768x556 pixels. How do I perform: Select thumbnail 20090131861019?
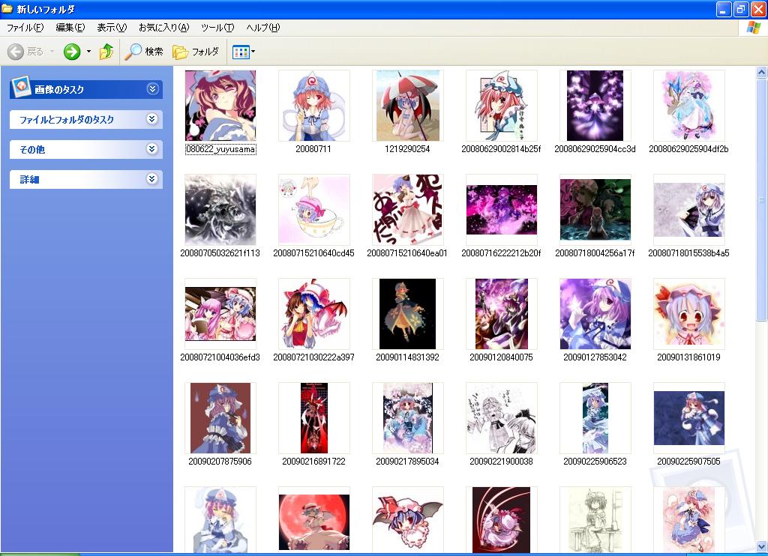(689, 314)
